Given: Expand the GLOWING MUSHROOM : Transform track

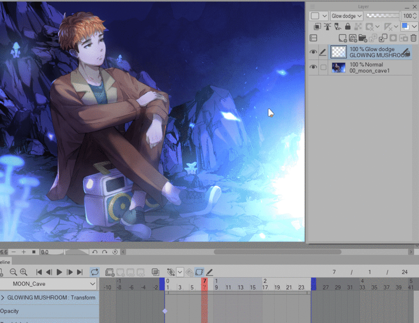Looking at the screenshot, I should [x=3, y=297].
